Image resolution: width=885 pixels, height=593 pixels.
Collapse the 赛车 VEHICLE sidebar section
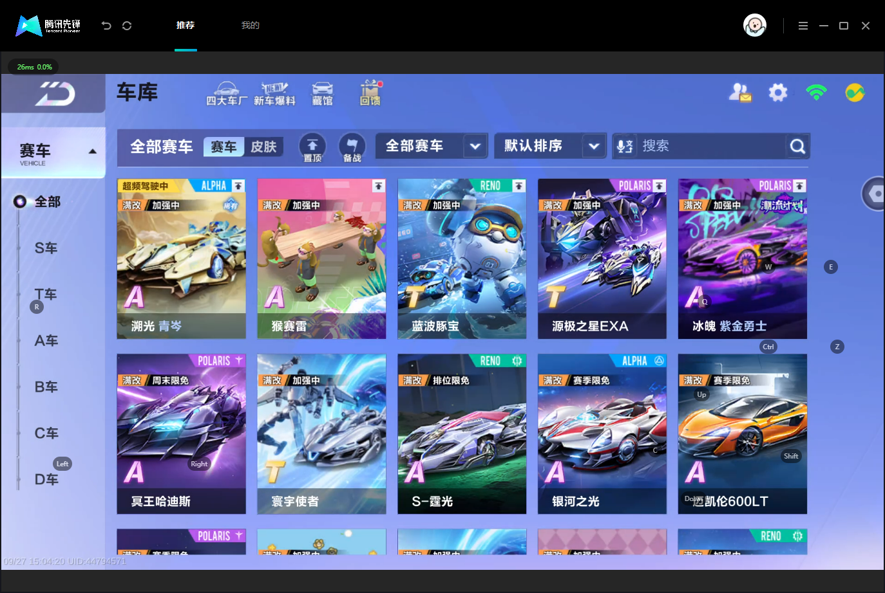53,152
